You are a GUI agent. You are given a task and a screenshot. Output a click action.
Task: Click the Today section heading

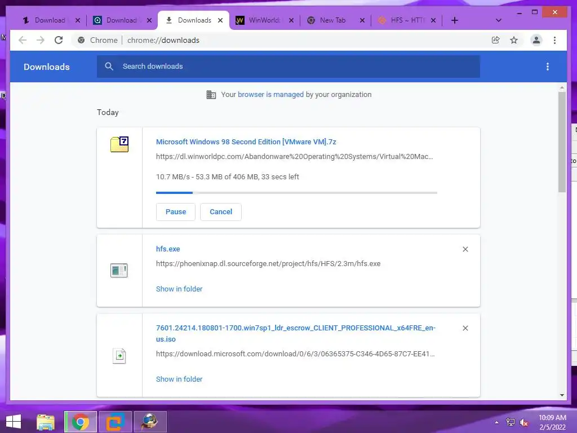pos(108,112)
